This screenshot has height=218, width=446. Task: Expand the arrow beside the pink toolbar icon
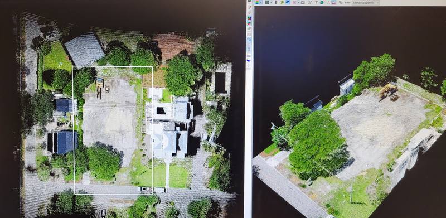click(299, 2)
